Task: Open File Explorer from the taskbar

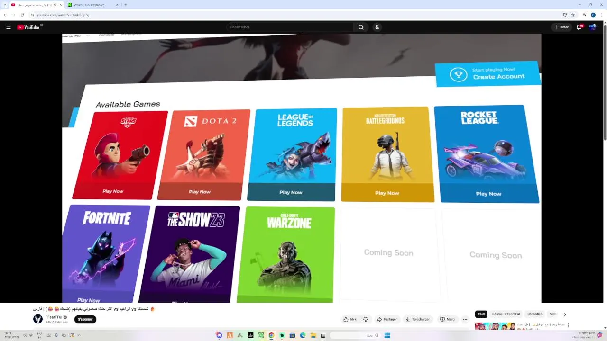Action: coord(313,335)
